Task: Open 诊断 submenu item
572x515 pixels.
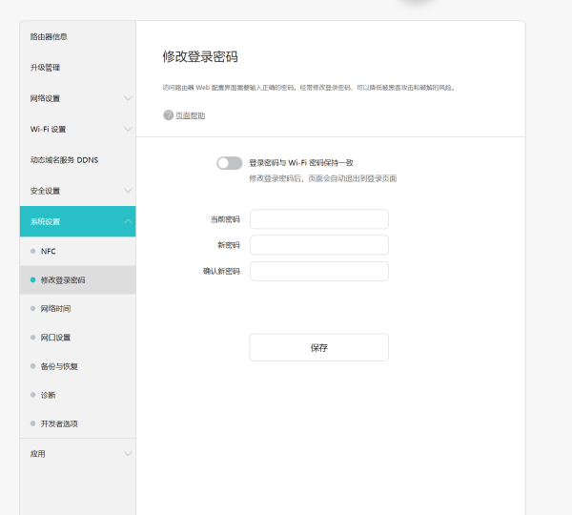Action: click(48, 395)
